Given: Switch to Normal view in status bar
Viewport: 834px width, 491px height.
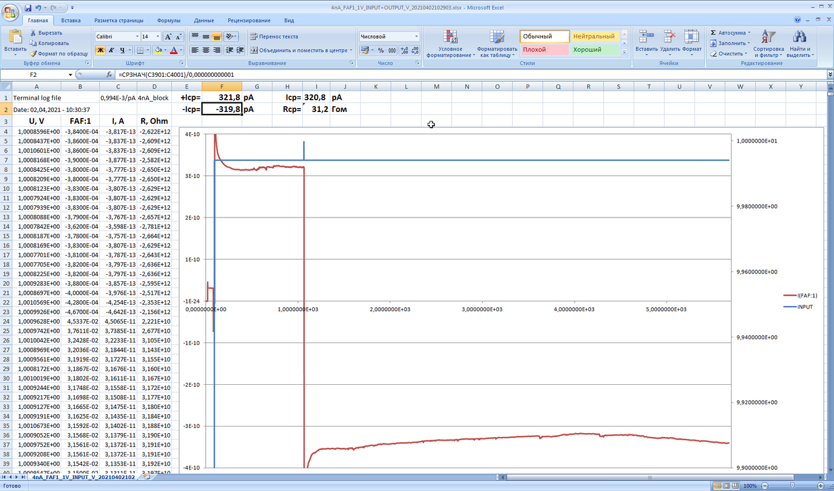Looking at the screenshot, I should pyautogui.click(x=717, y=486).
